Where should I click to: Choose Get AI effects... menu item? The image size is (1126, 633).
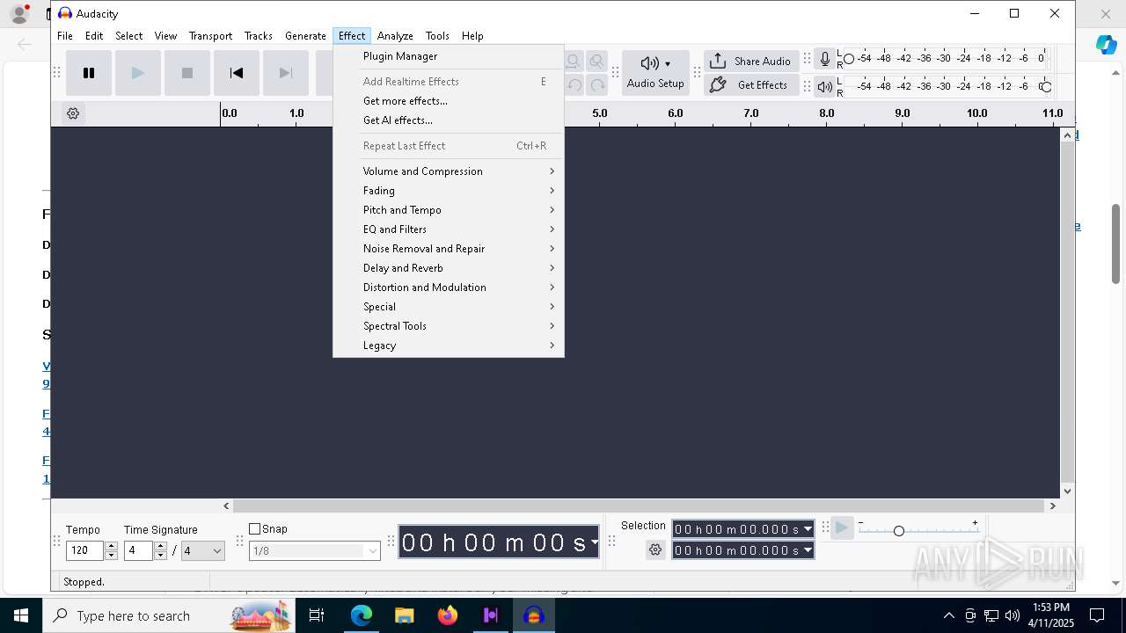click(449, 120)
